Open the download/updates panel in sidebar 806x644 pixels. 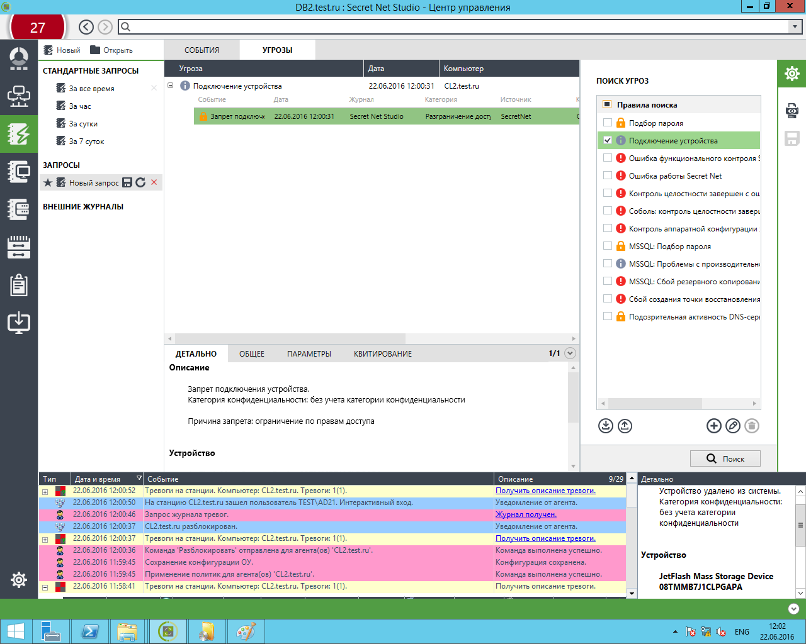click(19, 322)
